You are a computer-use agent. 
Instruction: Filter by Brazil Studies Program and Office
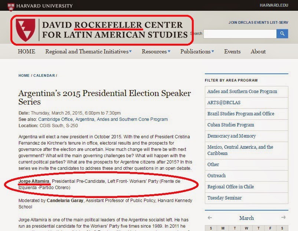[246, 114]
